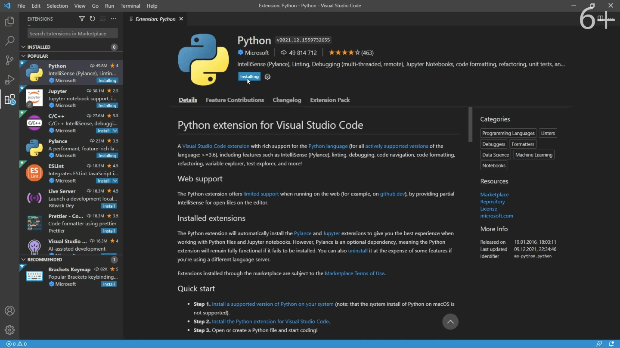Select Jupyter extension icon in list
This screenshot has height=348, width=620.
pyautogui.click(x=34, y=98)
